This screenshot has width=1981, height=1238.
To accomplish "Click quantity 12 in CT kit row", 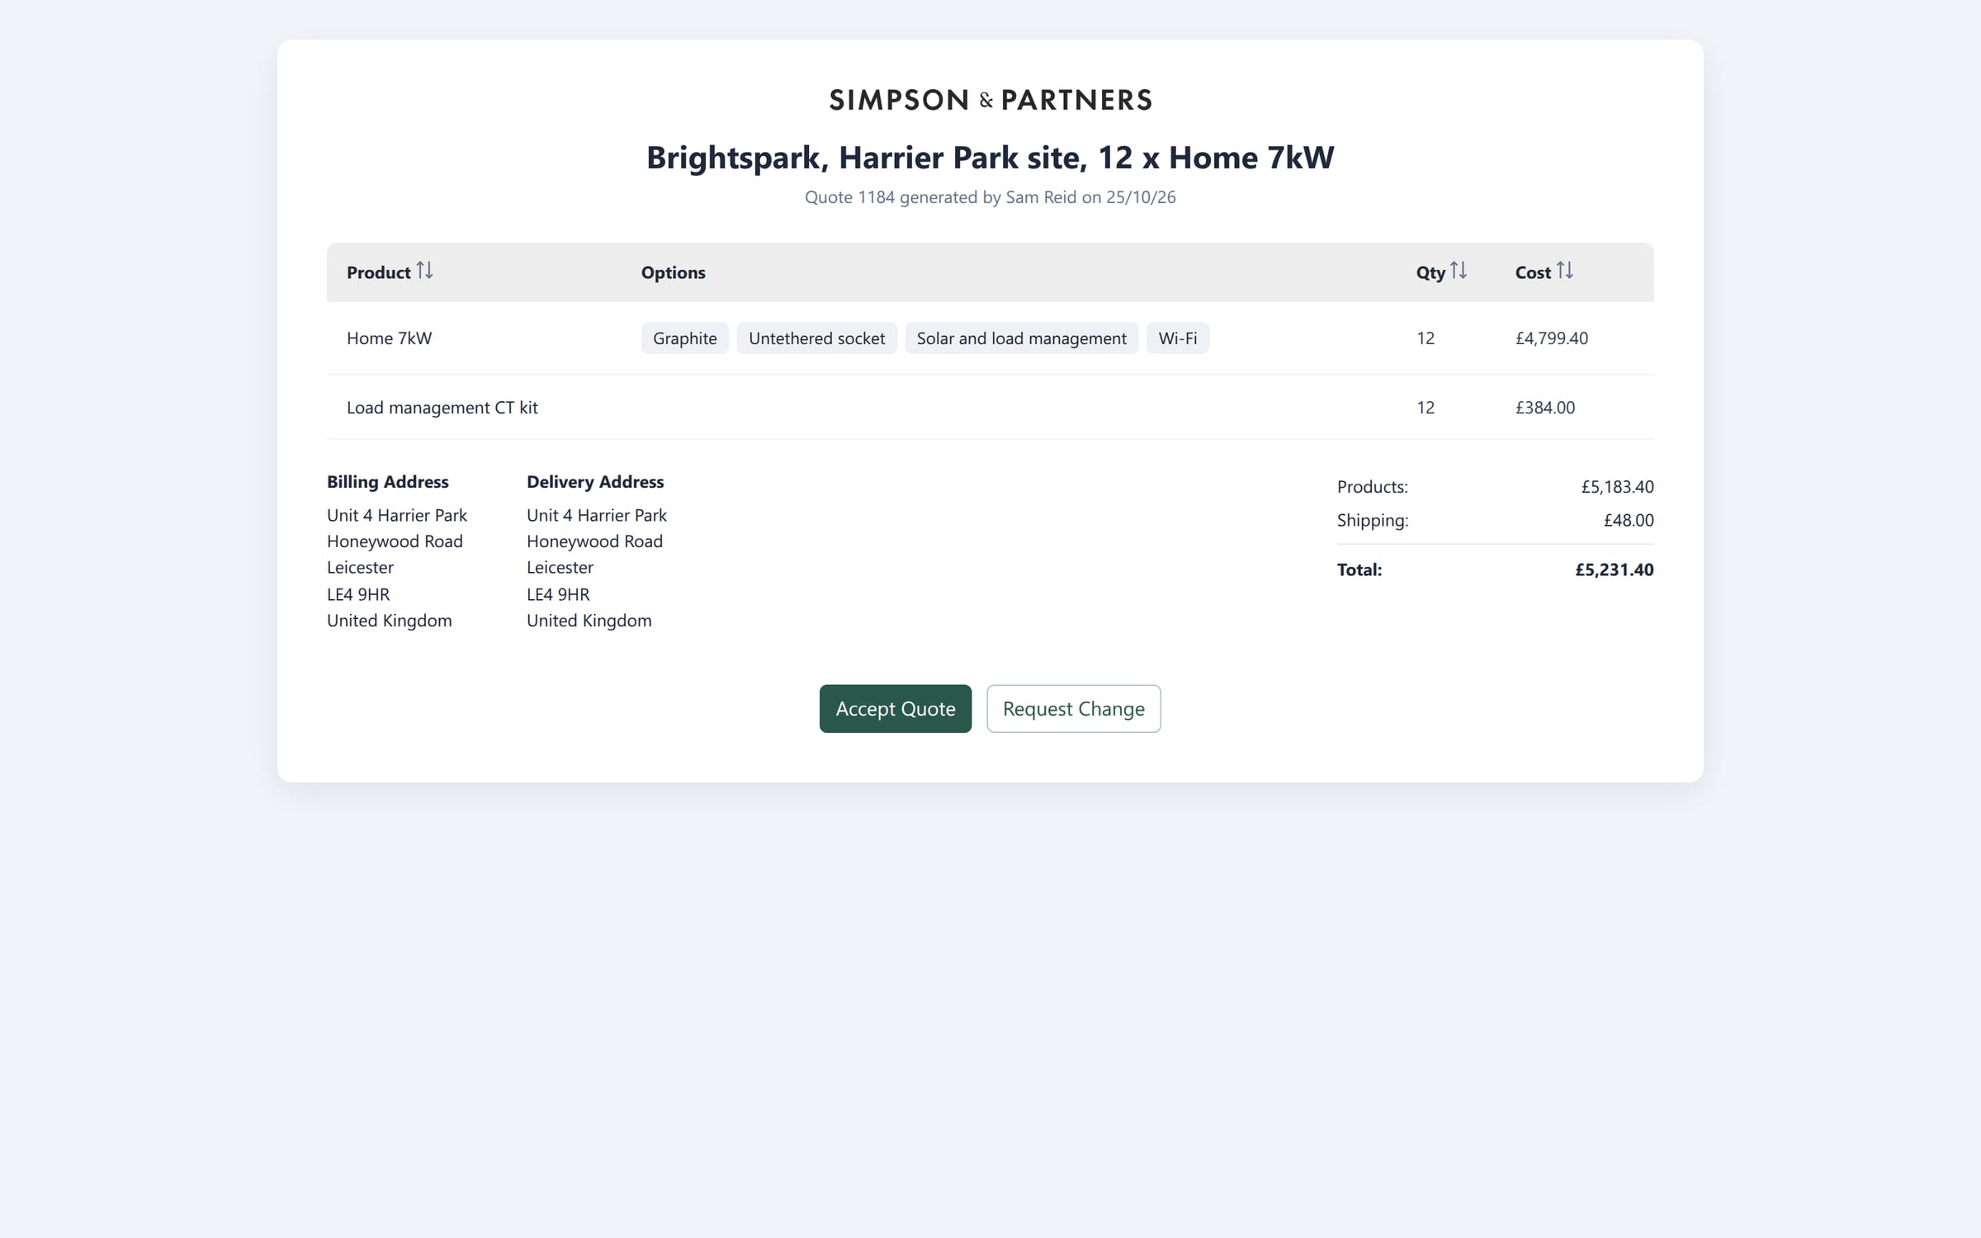I will 1425,407.
